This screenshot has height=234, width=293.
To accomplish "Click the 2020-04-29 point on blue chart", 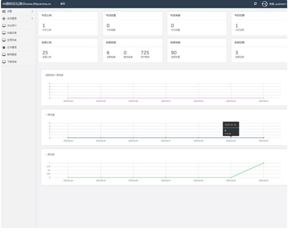I will click(231, 137).
